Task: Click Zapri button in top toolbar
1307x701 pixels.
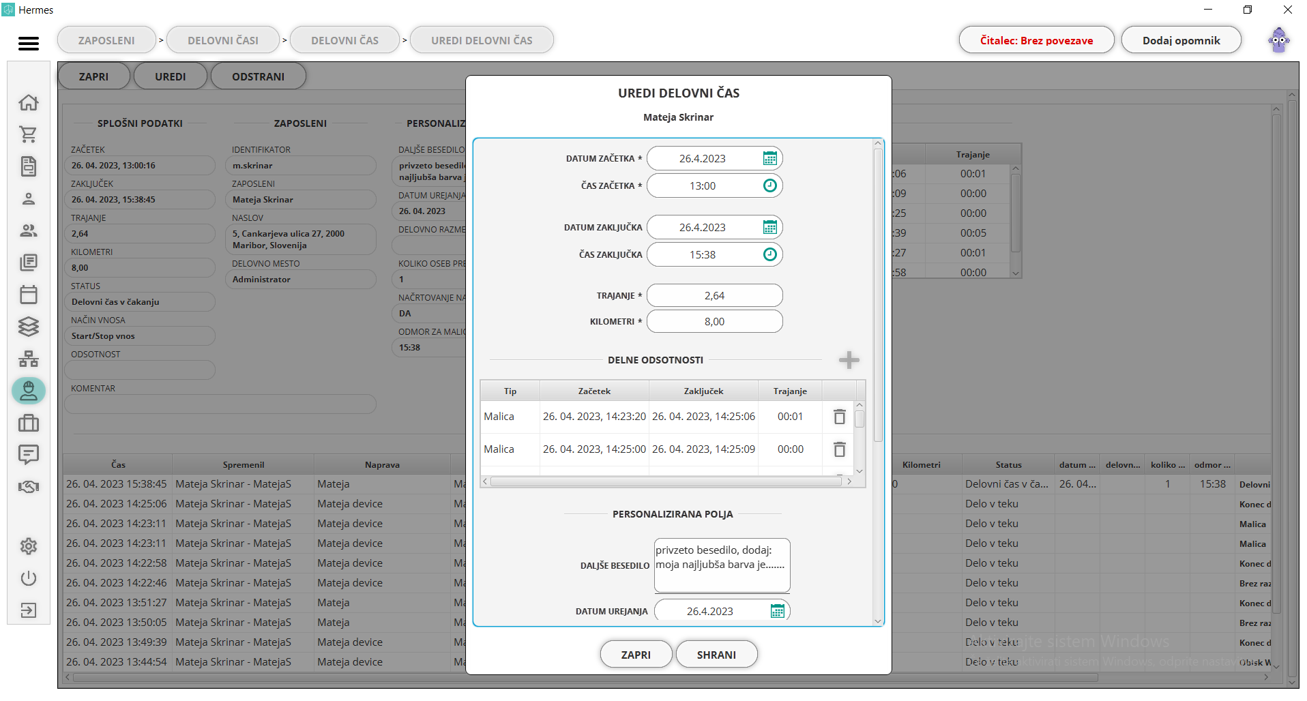Action: 93,76
